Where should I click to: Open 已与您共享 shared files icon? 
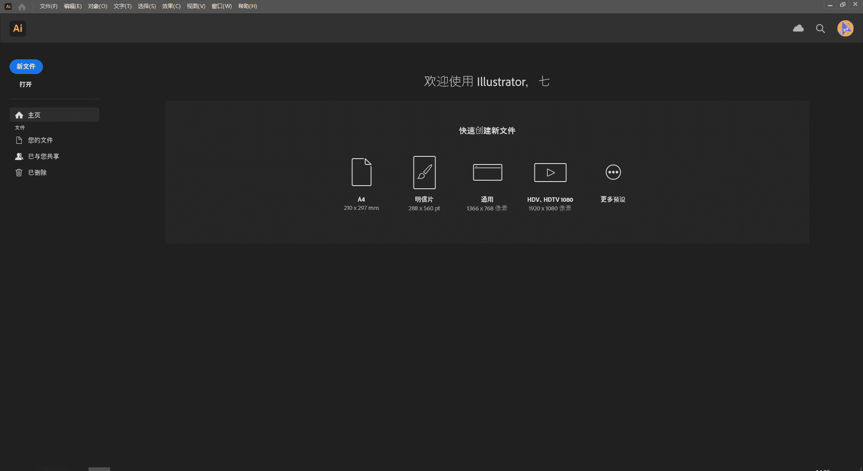click(x=19, y=156)
